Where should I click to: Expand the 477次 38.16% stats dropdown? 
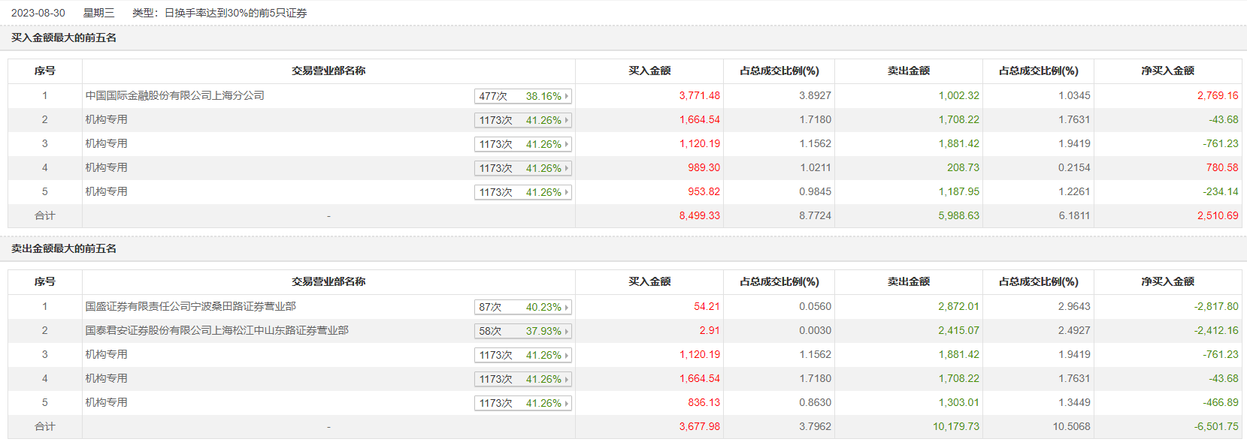coord(523,96)
